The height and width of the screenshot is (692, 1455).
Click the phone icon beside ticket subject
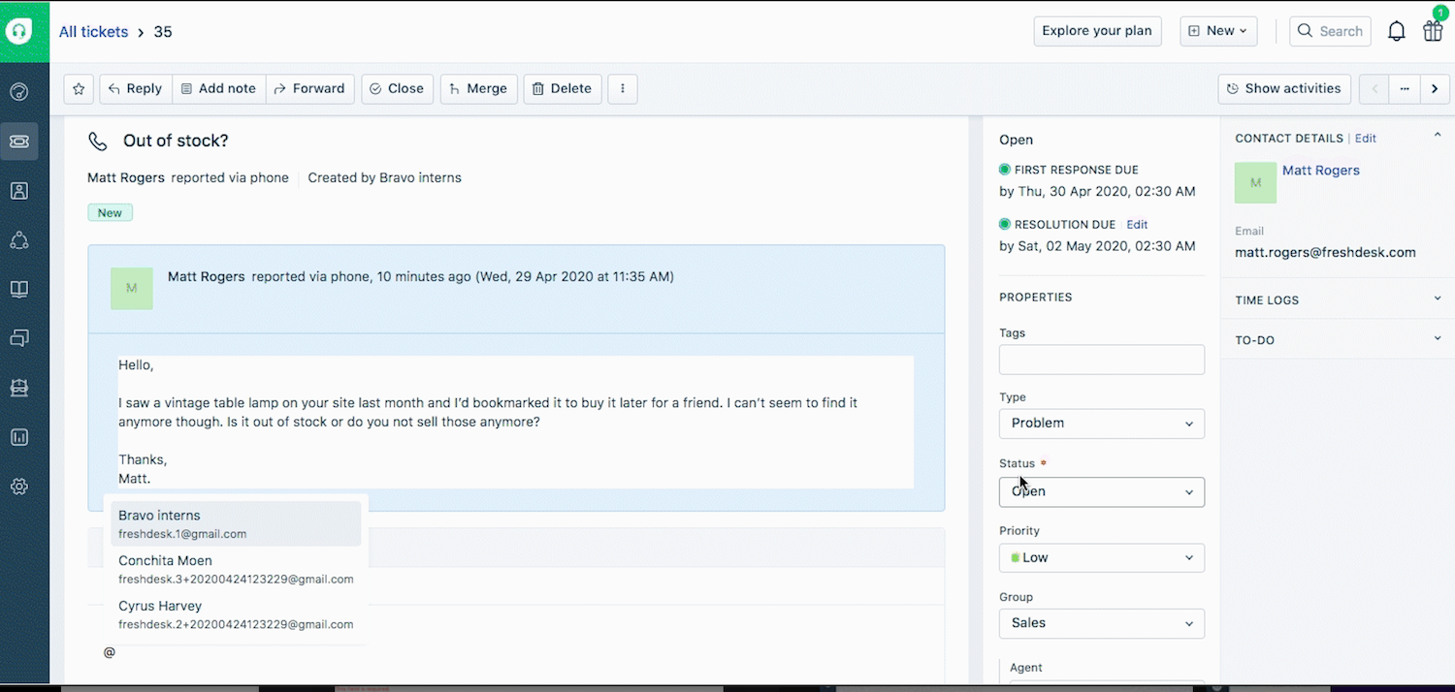pos(98,142)
